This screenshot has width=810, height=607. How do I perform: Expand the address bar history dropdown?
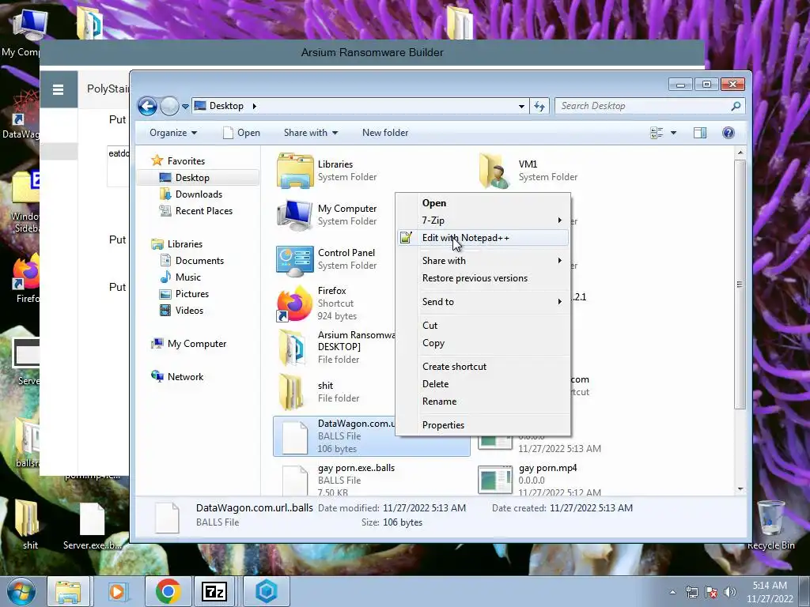coord(521,107)
